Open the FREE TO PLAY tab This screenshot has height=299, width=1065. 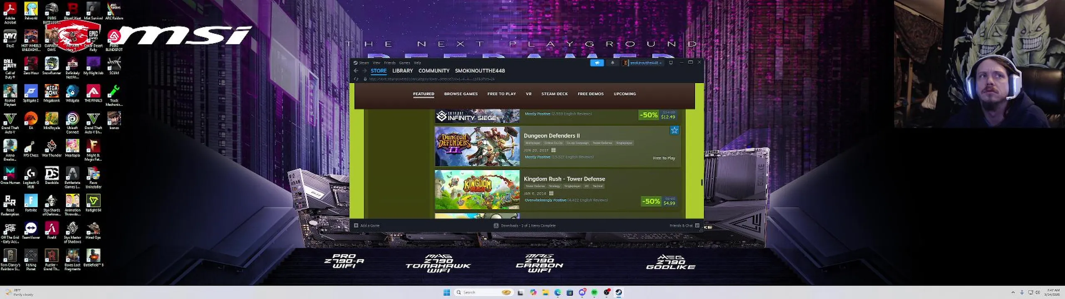(x=501, y=94)
